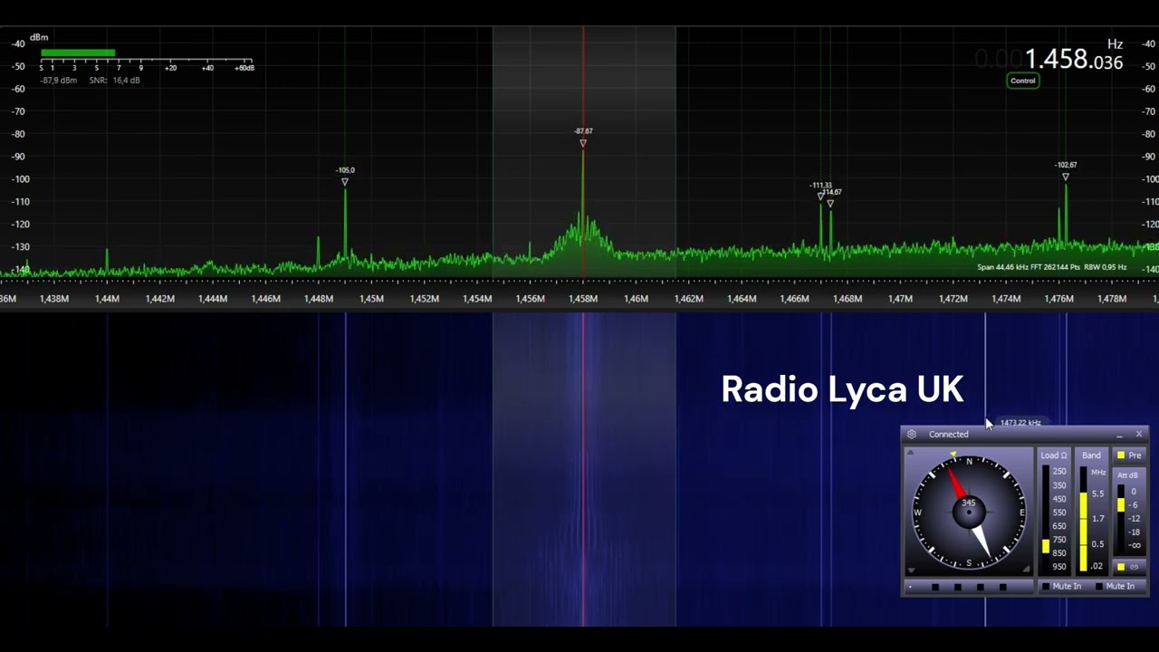Image resolution: width=1159 pixels, height=652 pixels.
Task: Enable the first Mute In checkbox
Action: [1046, 586]
